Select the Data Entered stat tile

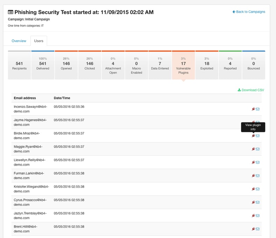(x=160, y=65)
